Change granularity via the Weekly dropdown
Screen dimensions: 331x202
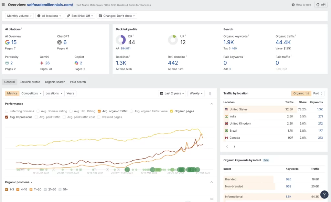click(196, 93)
